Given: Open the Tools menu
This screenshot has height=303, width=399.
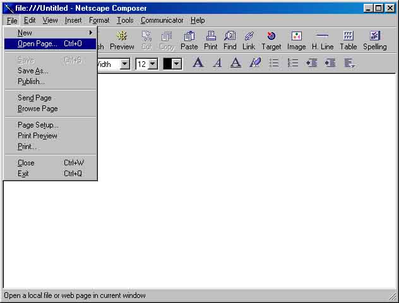Looking at the screenshot, I should click(125, 20).
